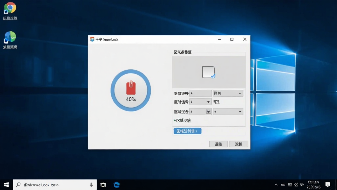
Task: Open the Chrome shortcut on the desktop
Action: [x=10, y=9]
